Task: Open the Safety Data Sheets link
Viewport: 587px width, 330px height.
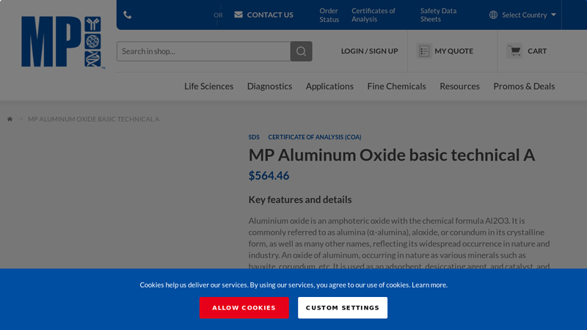Action: coord(438,15)
